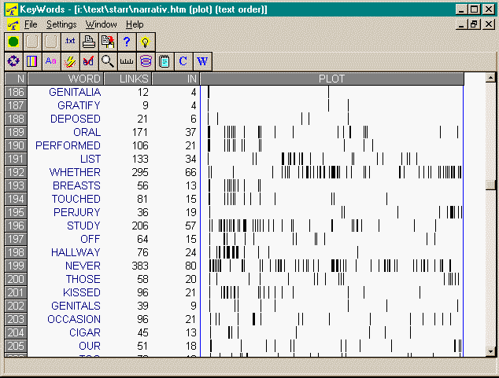Sort by the LINKS column header
Viewport: 499px width, 378px height.
click(128, 79)
